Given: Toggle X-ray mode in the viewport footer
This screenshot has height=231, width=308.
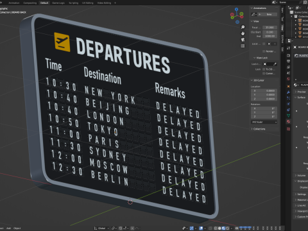Looking at the screenshot, I should [x=210, y=228].
